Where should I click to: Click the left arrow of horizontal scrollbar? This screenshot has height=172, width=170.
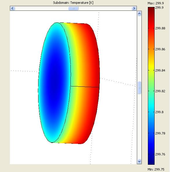(13, 8)
